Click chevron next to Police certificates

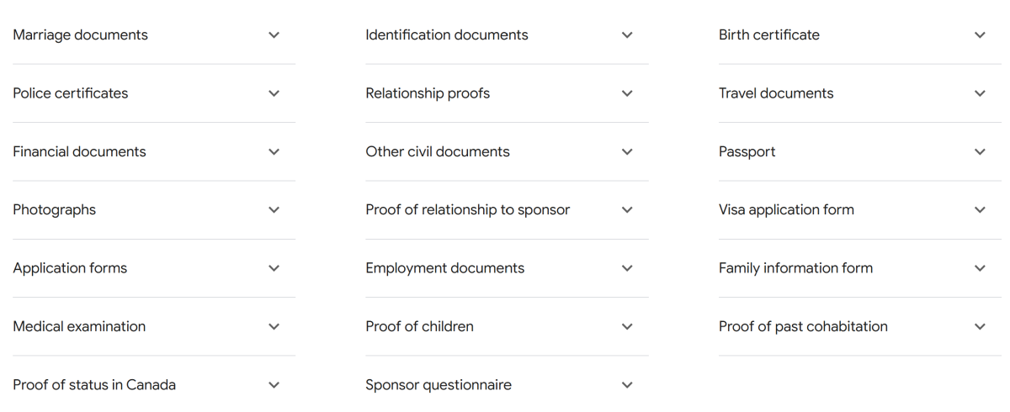pyautogui.click(x=274, y=93)
